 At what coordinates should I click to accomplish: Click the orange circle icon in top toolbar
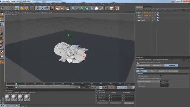pos(117,8)
